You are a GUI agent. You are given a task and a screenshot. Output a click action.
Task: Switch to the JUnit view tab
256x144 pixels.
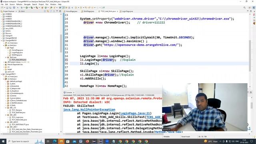[x=22, y=11]
